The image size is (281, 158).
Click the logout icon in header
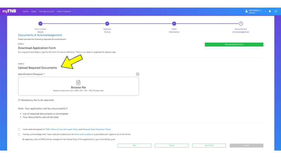pos(276,11)
